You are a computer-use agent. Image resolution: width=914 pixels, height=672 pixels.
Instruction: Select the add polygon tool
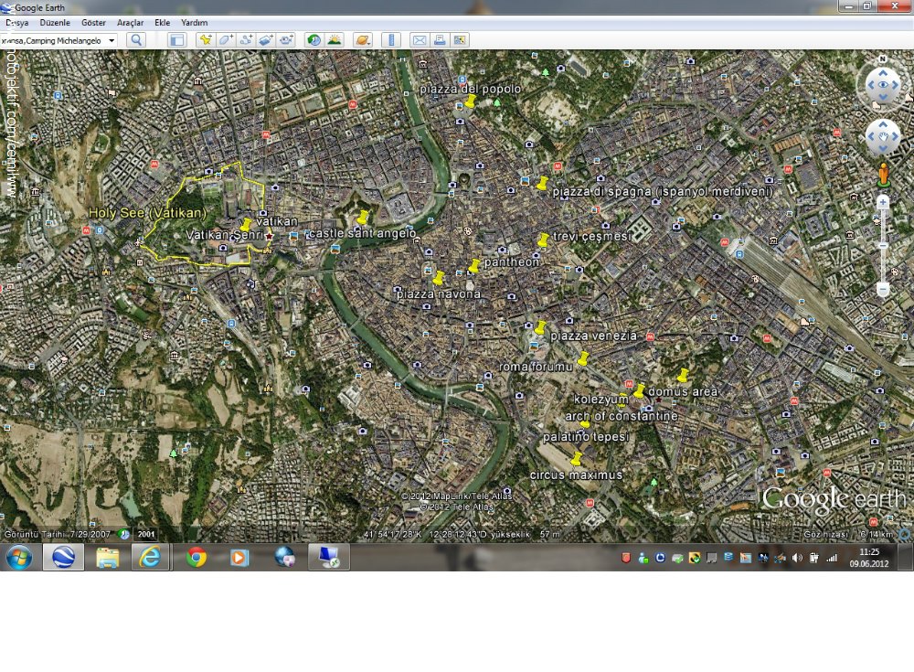[x=226, y=39]
